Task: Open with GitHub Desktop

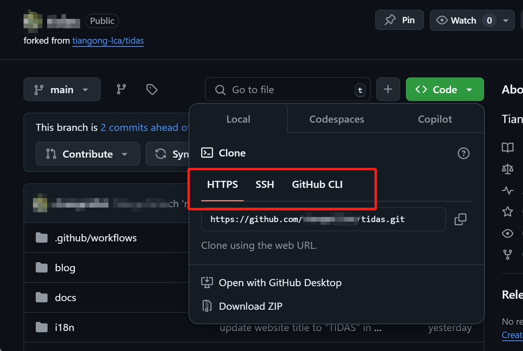Action: [280, 283]
